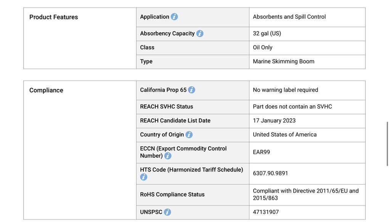Click the info icon next to Application

(174, 17)
